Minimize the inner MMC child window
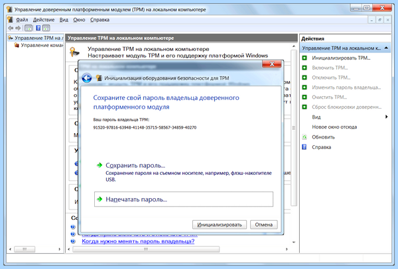The height and width of the screenshot is (269, 398). tap(371, 20)
